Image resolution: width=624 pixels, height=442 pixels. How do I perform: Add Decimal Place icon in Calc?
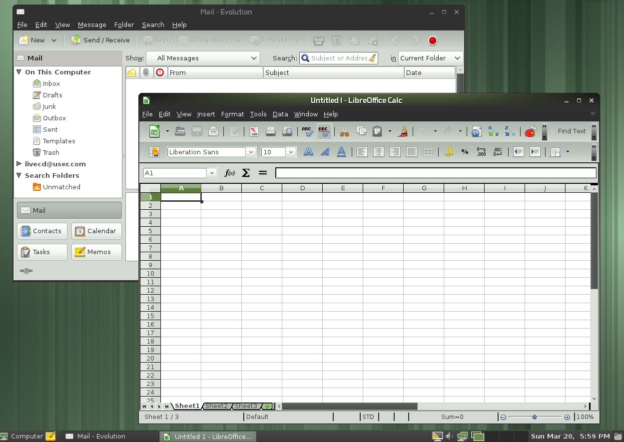[482, 152]
